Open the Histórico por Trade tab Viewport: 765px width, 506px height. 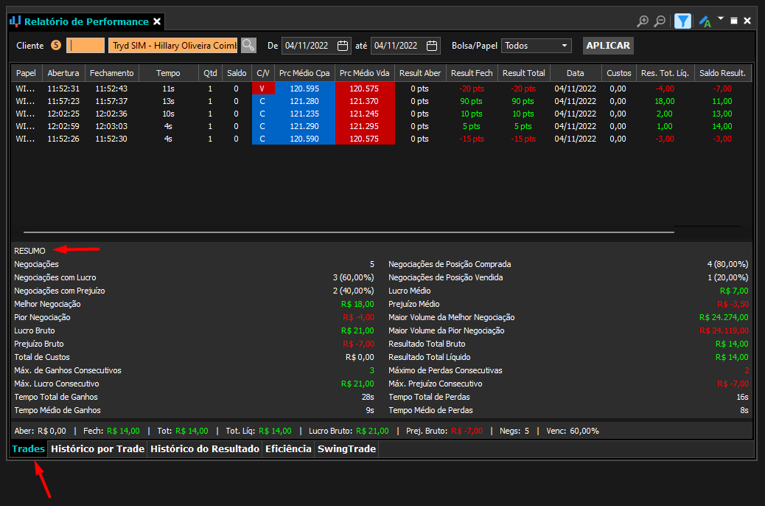point(97,449)
